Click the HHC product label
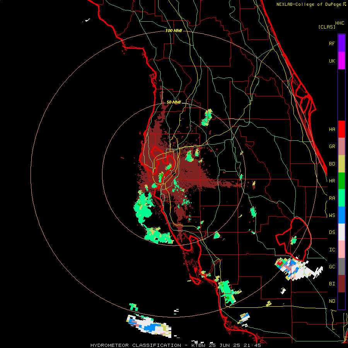This screenshot has width=348, height=348. (340, 23)
